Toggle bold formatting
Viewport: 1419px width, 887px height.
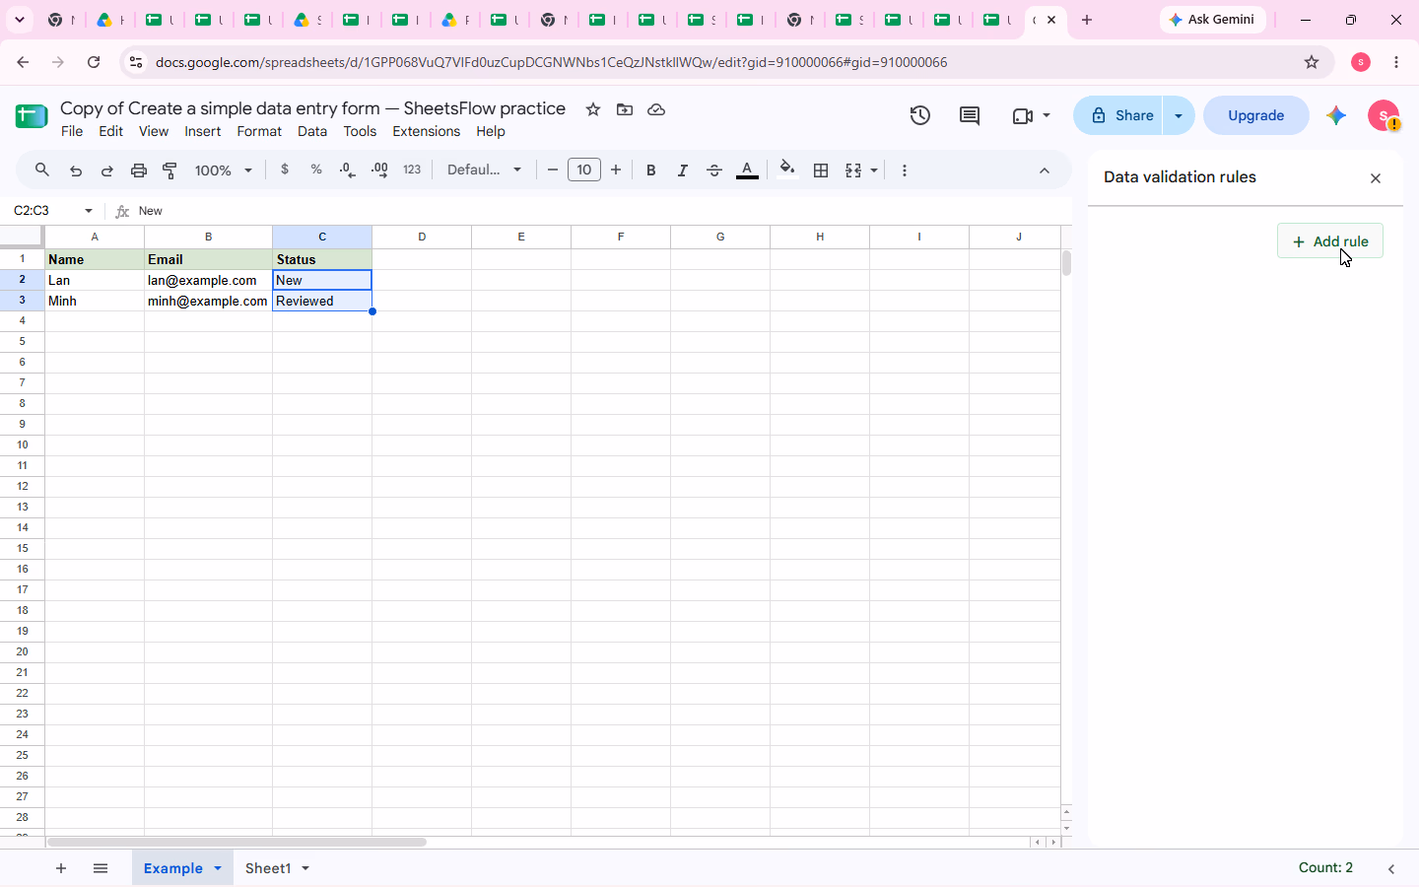[650, 171]
